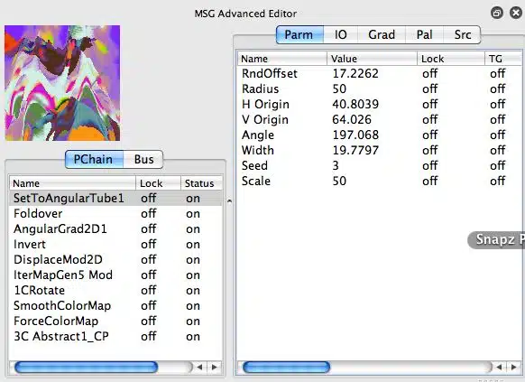Click the V Origin value 64.026
Viewport: 525px width, 382px height.
tap(352, 119)
